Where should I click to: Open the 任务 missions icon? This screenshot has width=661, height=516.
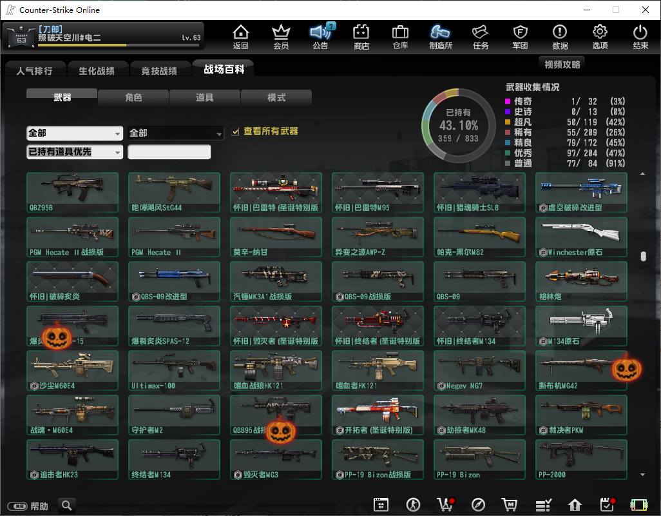tap(481, 37)
